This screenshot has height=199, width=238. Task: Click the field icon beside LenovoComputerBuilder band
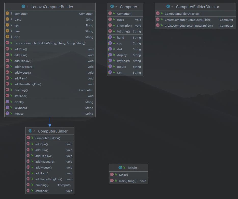click(x=7, y=19)
